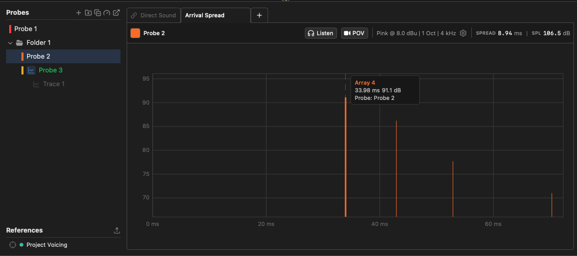Click the headphones icon in Listen button

click(x=311, y=33)
